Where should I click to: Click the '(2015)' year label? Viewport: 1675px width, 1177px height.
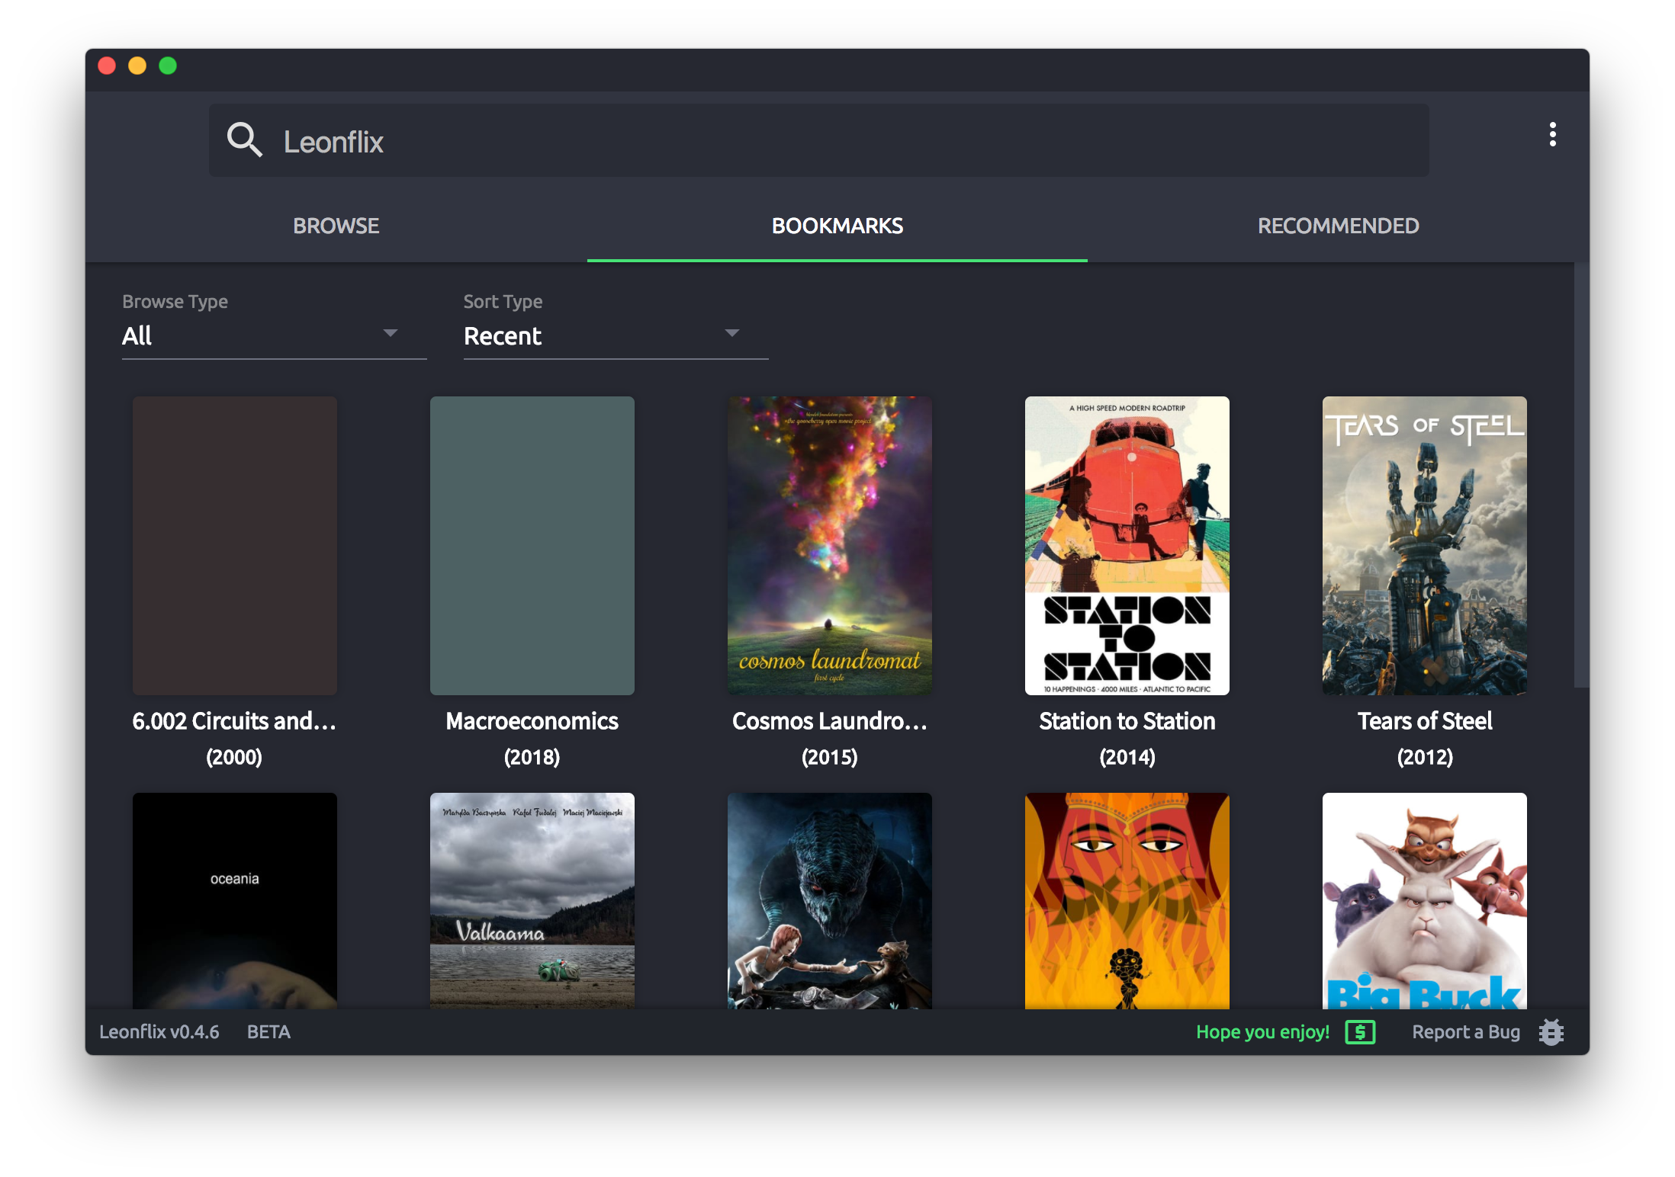coord(830,757)
